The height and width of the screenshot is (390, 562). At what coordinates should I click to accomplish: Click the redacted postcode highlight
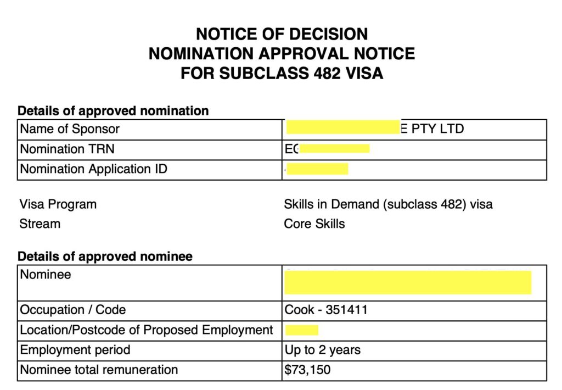(301, 330)
